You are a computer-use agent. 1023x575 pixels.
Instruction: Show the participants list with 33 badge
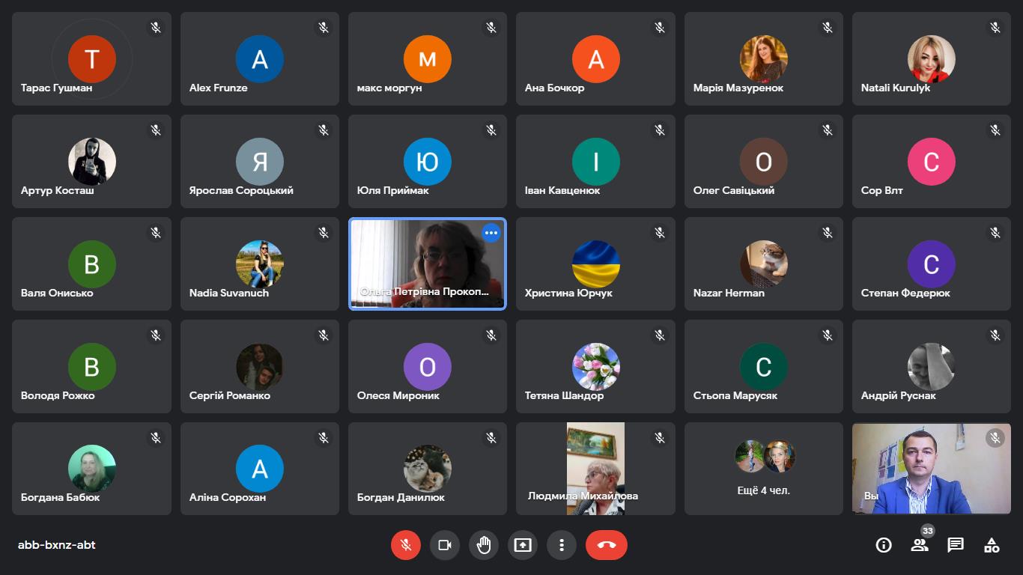(x=920, y=545)
